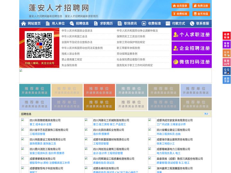Open link 职工带薪年休假条例
This screenshot has width=231, height=173.
[128, 48]
